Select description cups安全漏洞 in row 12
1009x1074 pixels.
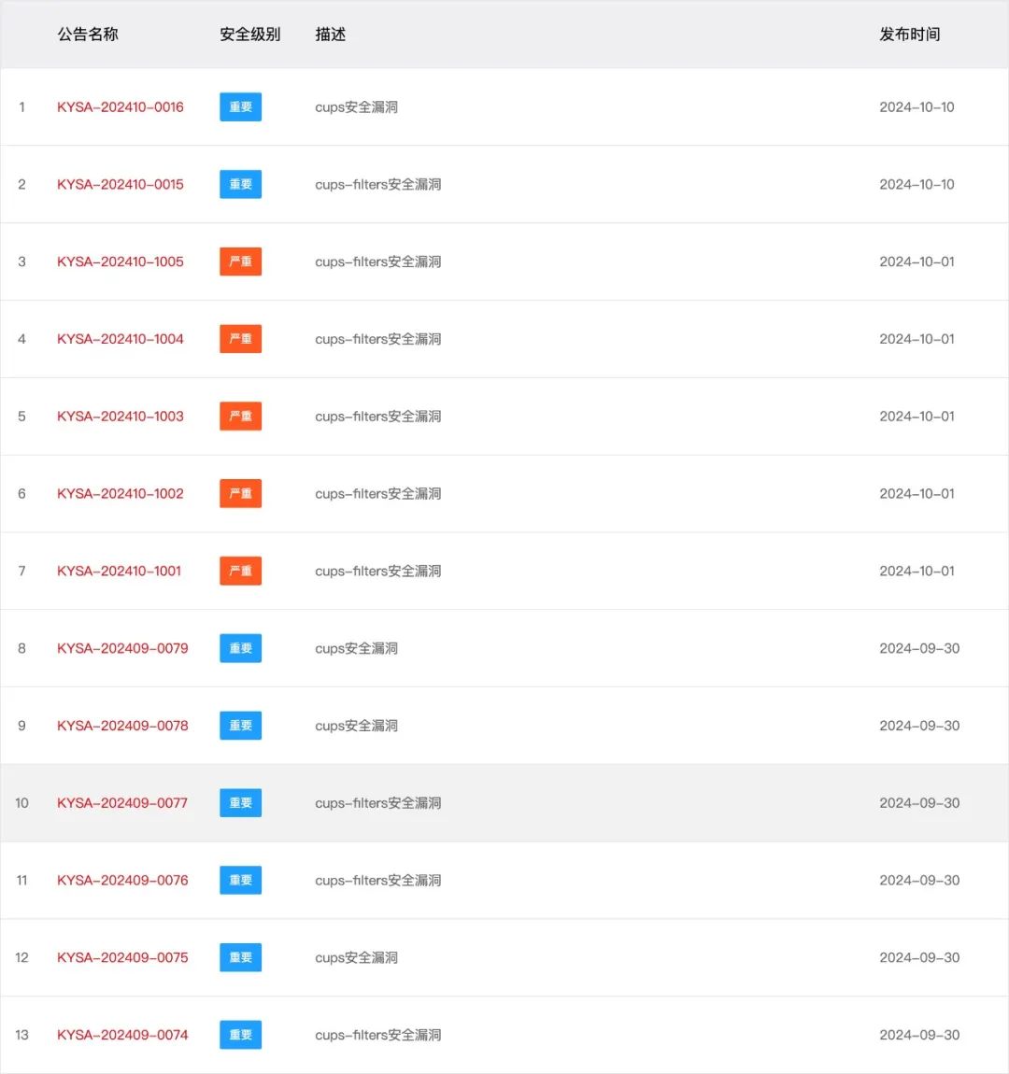click(x=356, y=957)
